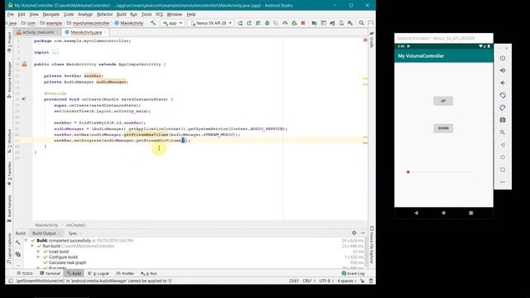Open the TODO tool window
The image size is (530, 298).
tap(25, 273)
